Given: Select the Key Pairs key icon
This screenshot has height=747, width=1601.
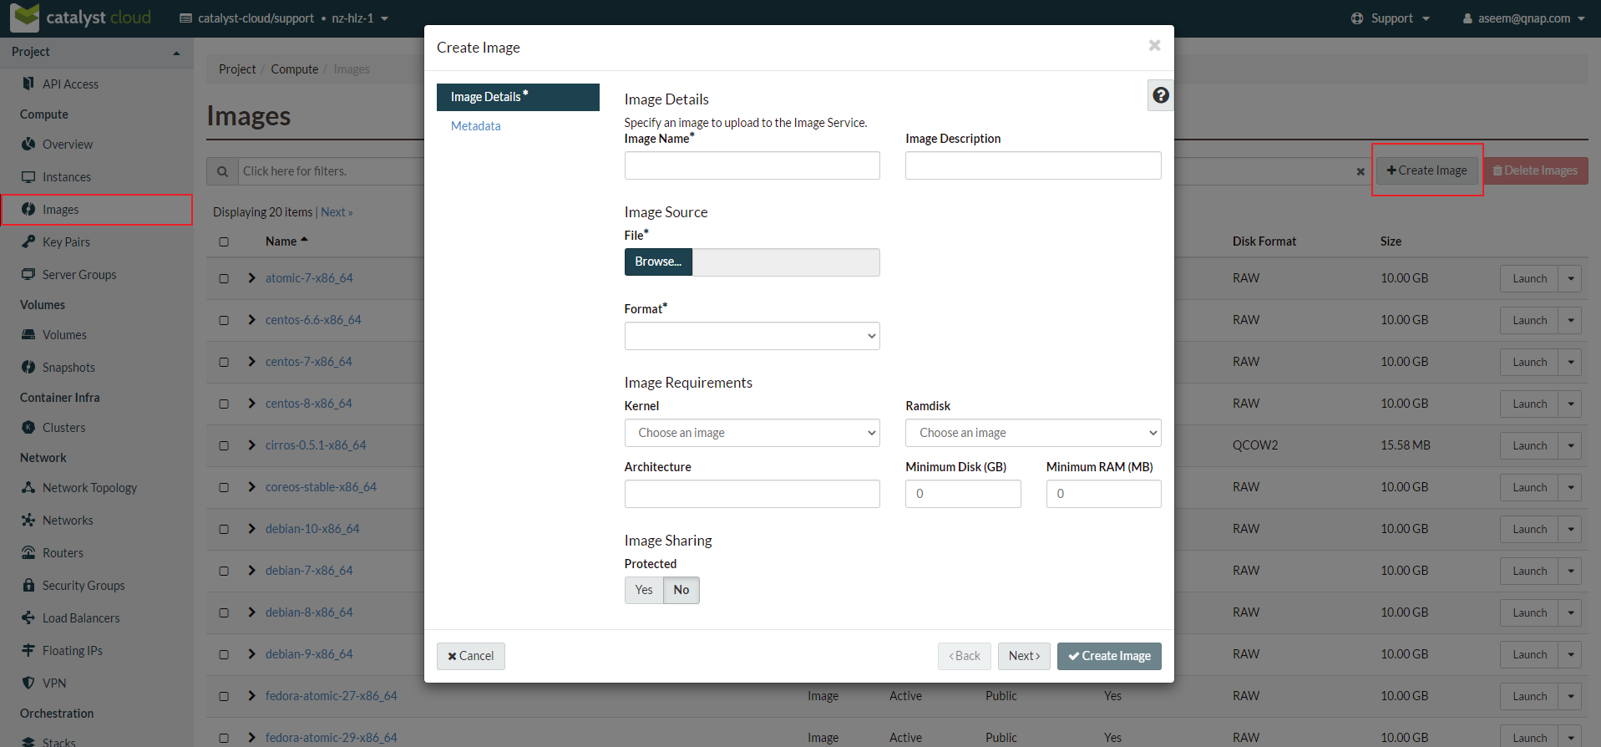Looking at the screenshot, I should point(28,242).
